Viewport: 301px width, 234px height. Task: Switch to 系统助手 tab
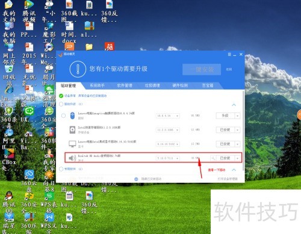(x=97, y=85)
